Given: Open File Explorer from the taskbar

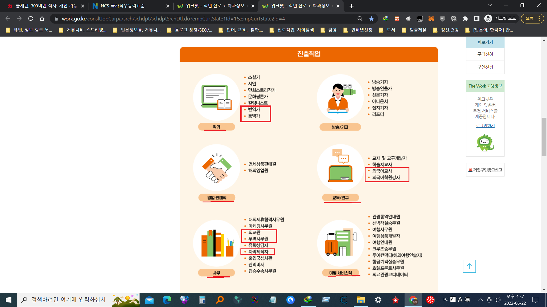Looking at the screenshot, I should (x=361, y=300).
